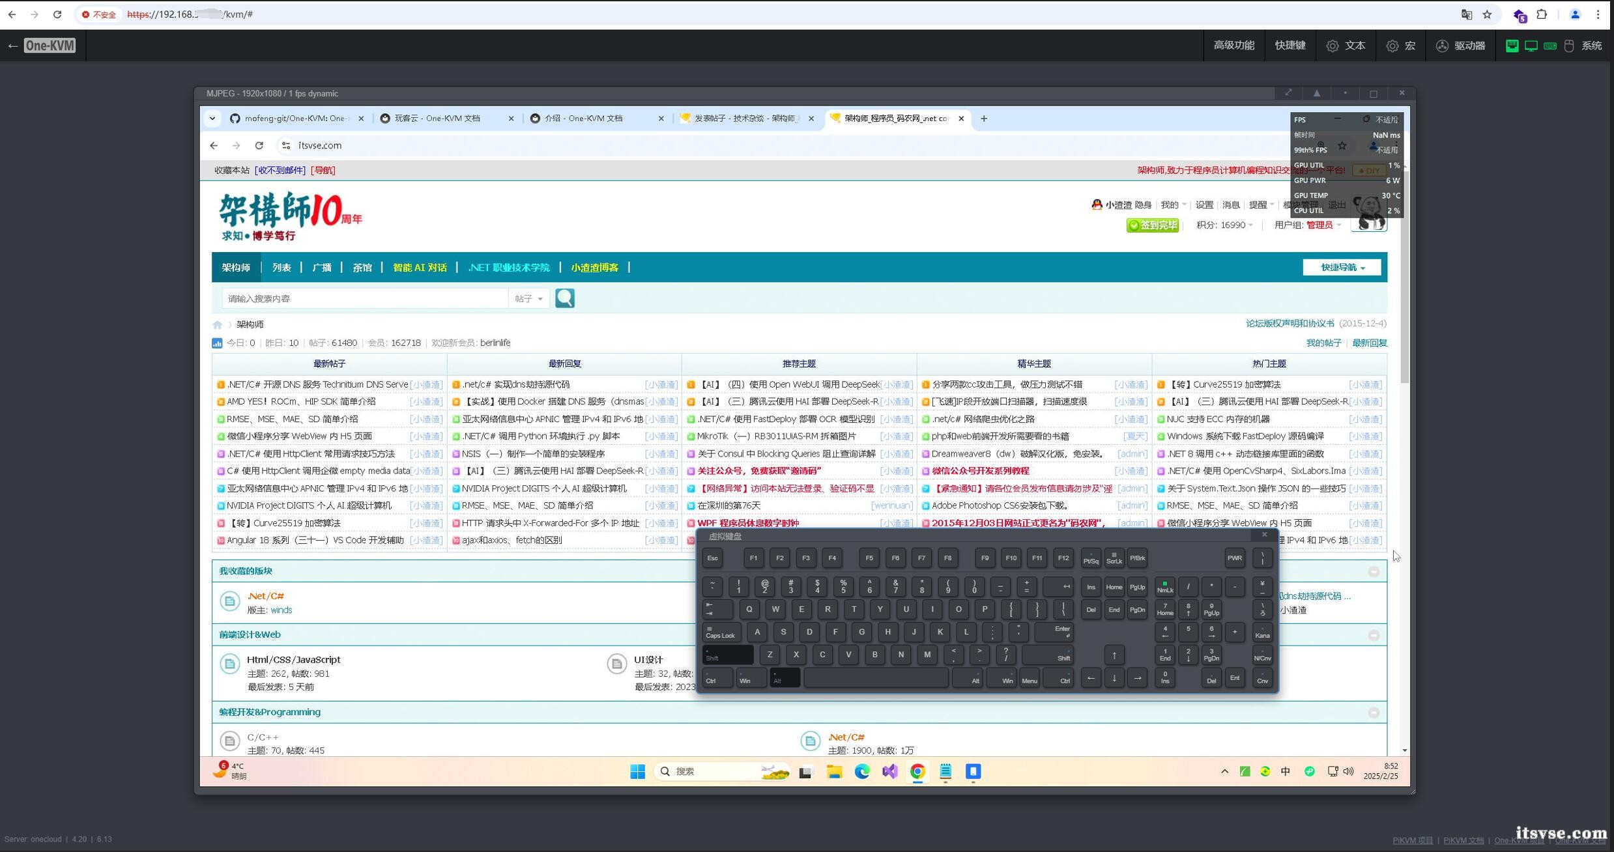Open the 智能 AI 对话 nav link
Viewport: 1614px width, 852px height.
click(420, 268)
